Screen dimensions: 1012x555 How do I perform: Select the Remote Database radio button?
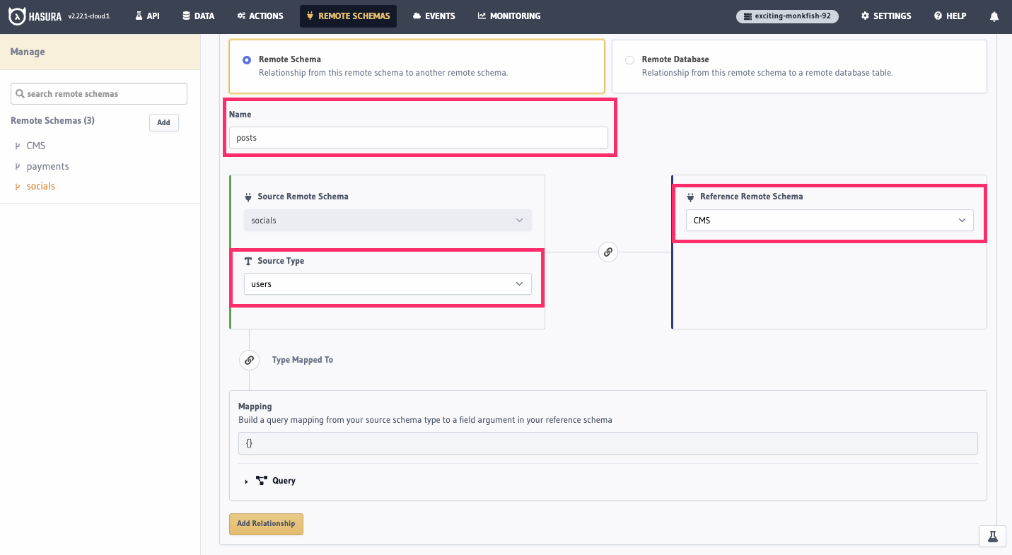pos(629,60)
